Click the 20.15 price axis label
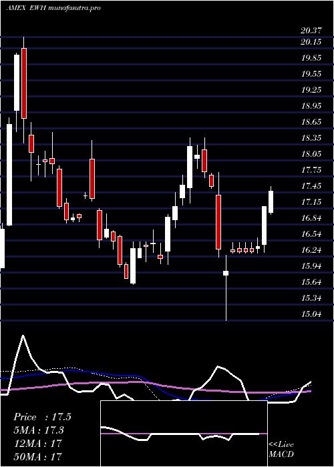The height and width of the screenshot is (467, 334). click(x=311, y=41)
